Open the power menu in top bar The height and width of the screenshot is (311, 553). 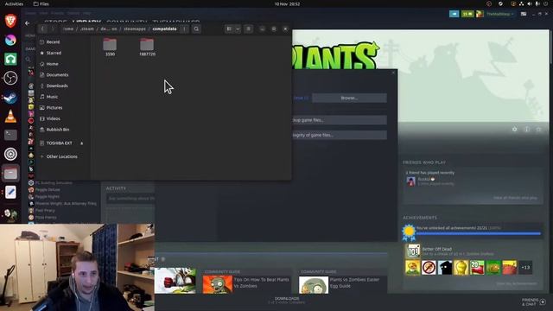coord(546,3)
